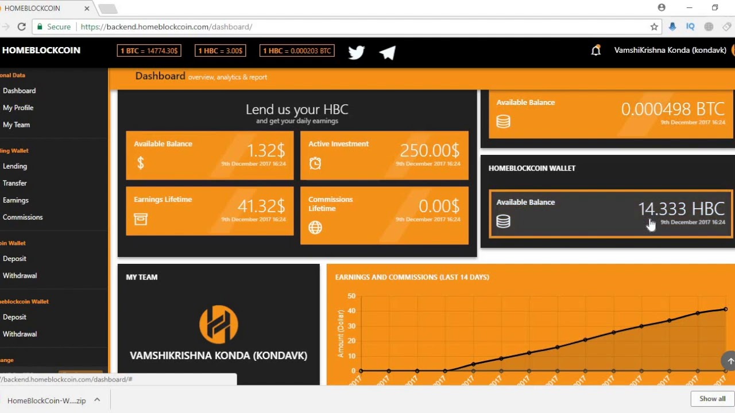This screenshot has width=735, height=413.
Task: Click the archive box icon in Earnings Lifetime
Action: (x=141, y=219)
